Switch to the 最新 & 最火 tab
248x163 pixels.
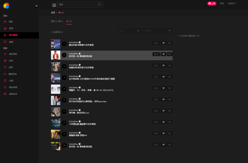pos(57,21)
